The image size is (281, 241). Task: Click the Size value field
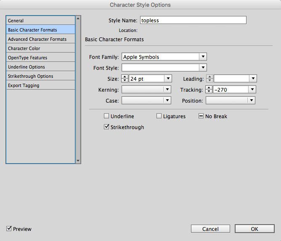[146, 79]
